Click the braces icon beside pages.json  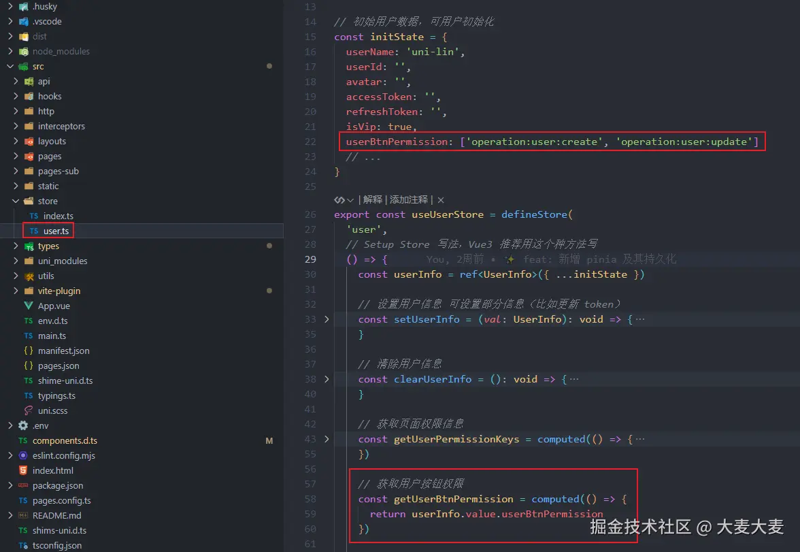tap(29, 366)
